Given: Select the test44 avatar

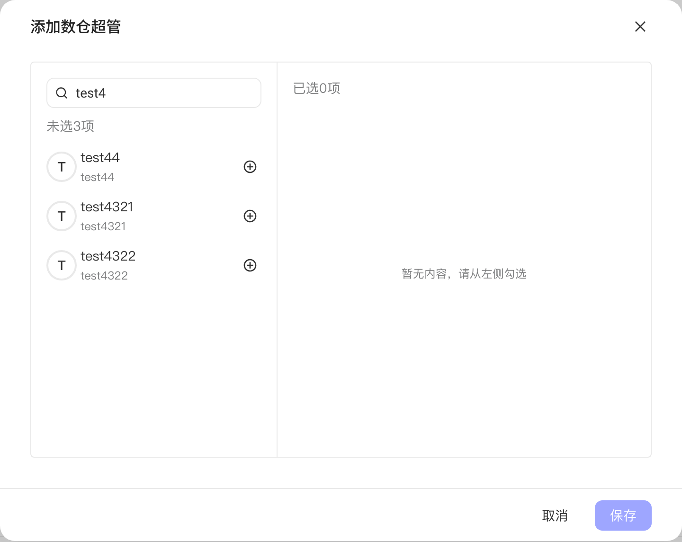Looking at the screenshot, I should coord(62,167).
